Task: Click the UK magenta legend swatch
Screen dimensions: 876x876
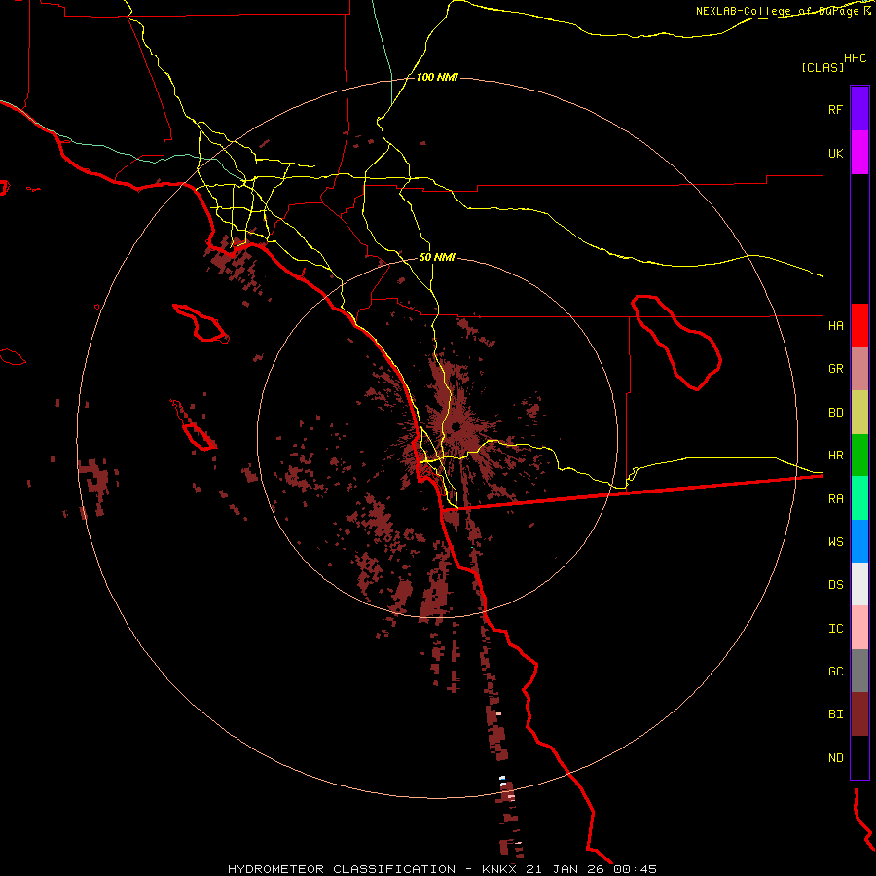Action: click(859, 153)
